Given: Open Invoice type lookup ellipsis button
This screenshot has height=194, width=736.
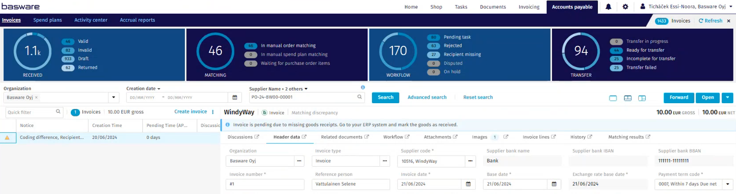Looking at the screenshot, I should [385, 161].
